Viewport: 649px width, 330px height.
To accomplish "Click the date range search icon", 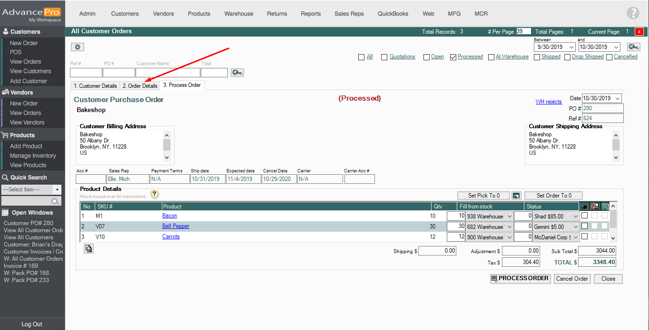I will click(633, 47).
